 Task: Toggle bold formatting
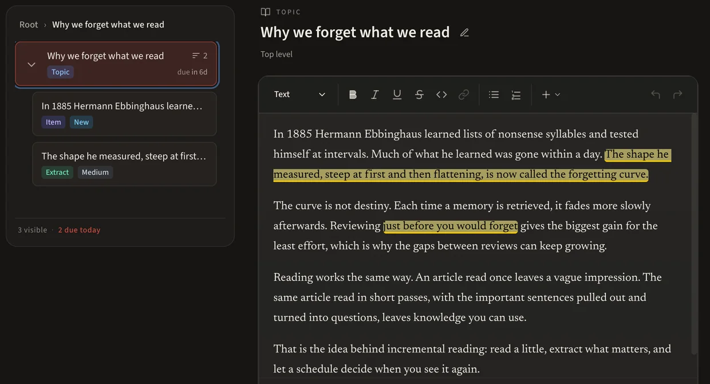point(353,95)
